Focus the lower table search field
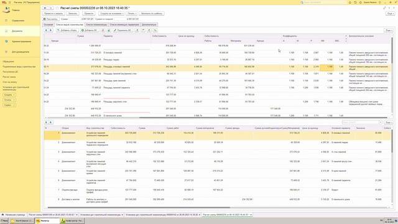 click(x=361, y=123)
